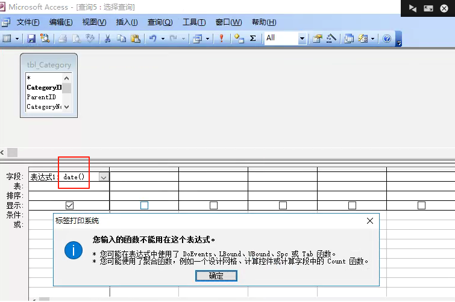Image resolution: width=455 pixels, height=302 pixels.
Task: Launch the expression Build icon
Action: 331,39
